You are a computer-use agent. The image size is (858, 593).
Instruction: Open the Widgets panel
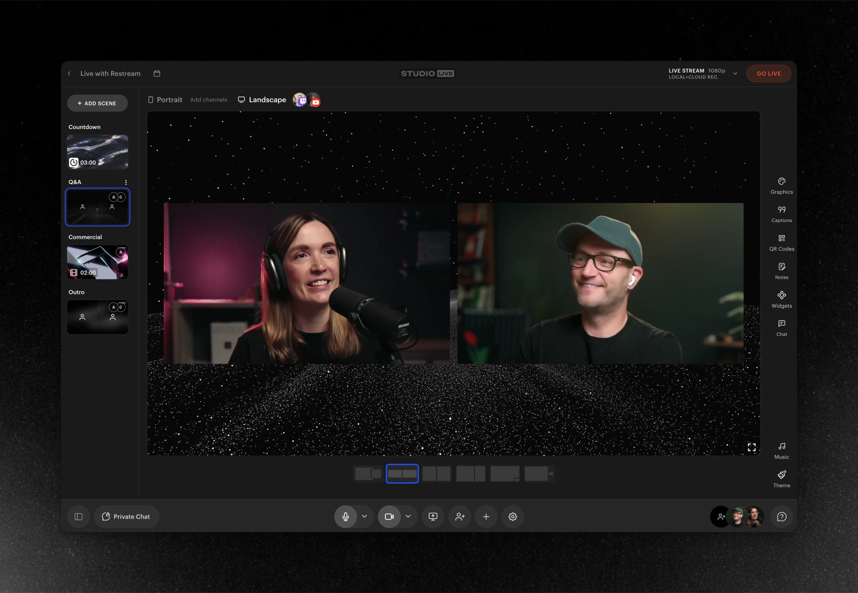[x=782, y=300]
